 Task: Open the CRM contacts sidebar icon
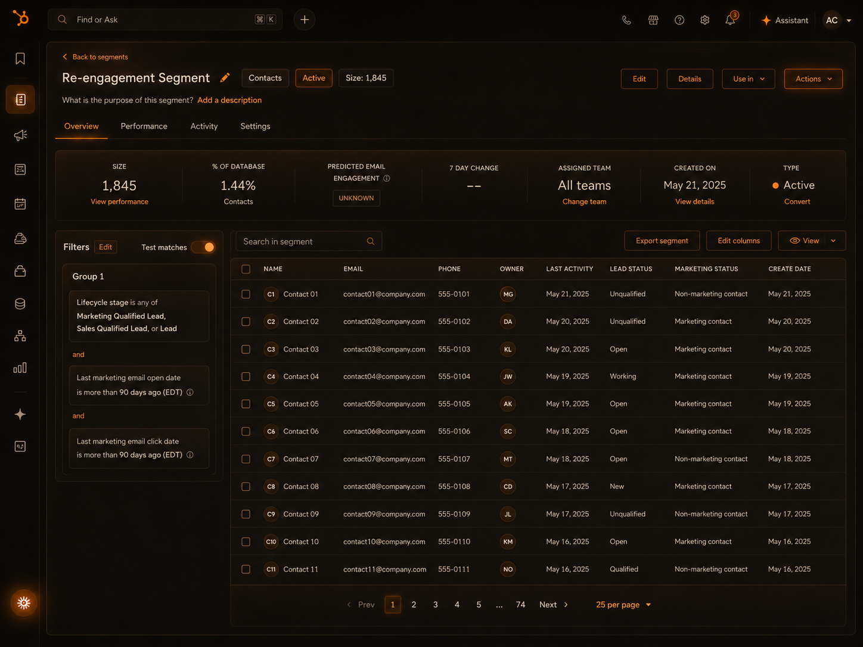(x=20, y=99)
